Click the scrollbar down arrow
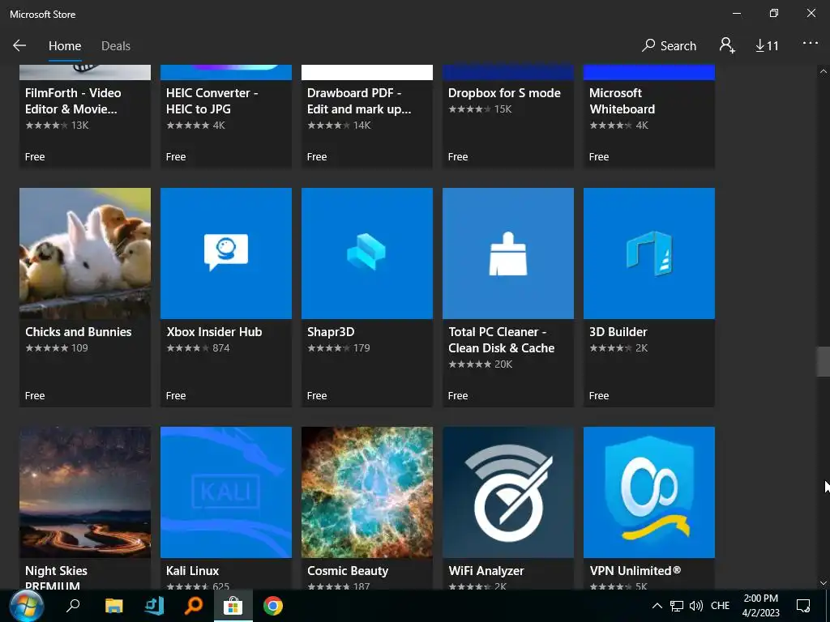This screenshot has height=622, width=830. click(x=824, y=583)
